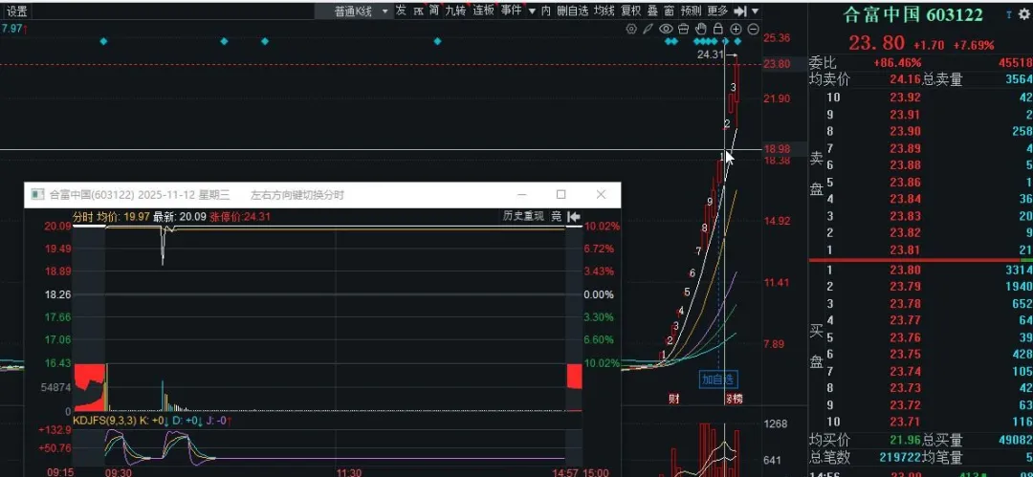The height and width of the screenshot is (477, 1033).
Task: Click the PK comparison icon
Action: coord(418,11)
